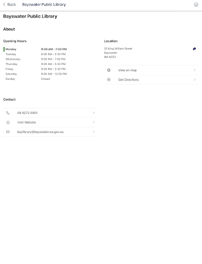This screenshot has height=264, width=202.
Task: Open the chevron next to email address
Action: pyautogui.click(x=94, y=131)
